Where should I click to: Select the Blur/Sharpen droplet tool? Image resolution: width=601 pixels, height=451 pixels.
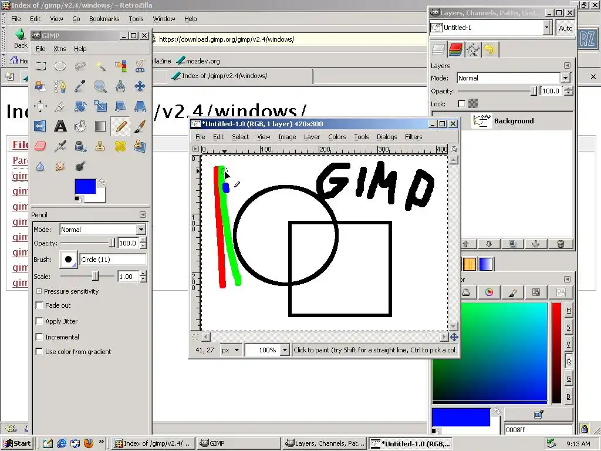point(40,166)
